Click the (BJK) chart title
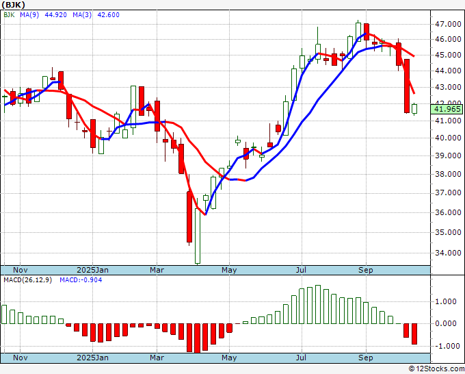The image size is (465, 374). [x=14, y=5]
